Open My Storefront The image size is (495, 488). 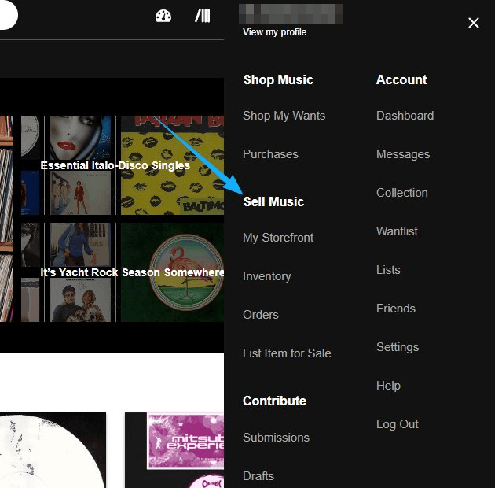coord(278,238)
